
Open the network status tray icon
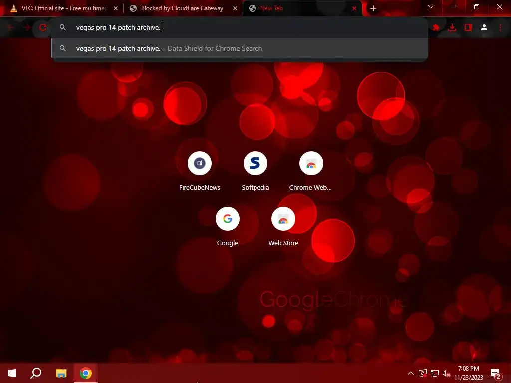point(435,373)
